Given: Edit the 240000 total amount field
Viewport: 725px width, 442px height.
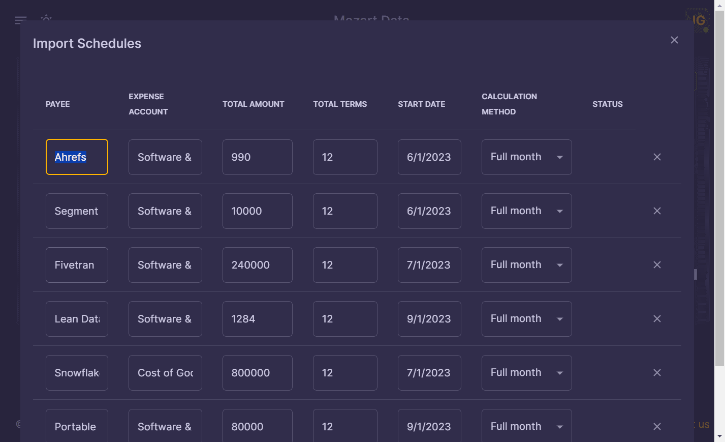Looking at the screenshot, I should click(x=257, y=265).
